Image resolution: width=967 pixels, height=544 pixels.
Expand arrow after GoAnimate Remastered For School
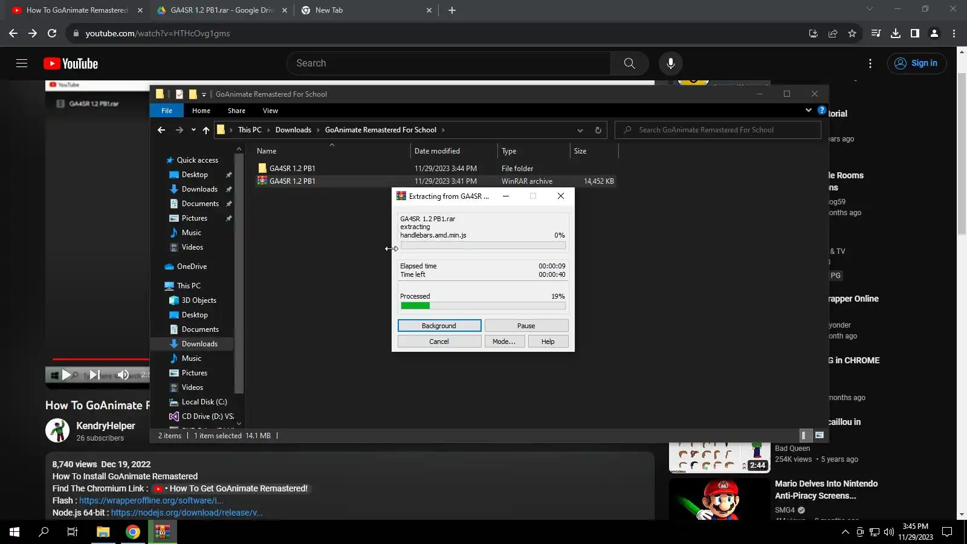(443, 130)
